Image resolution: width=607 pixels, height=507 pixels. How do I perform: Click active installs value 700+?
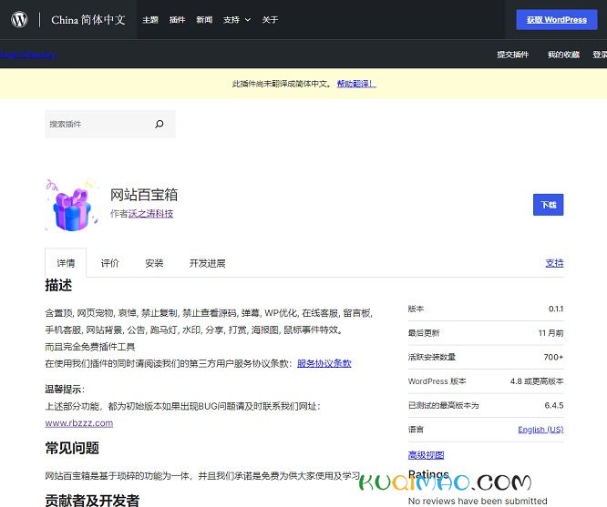click(553, 357)
